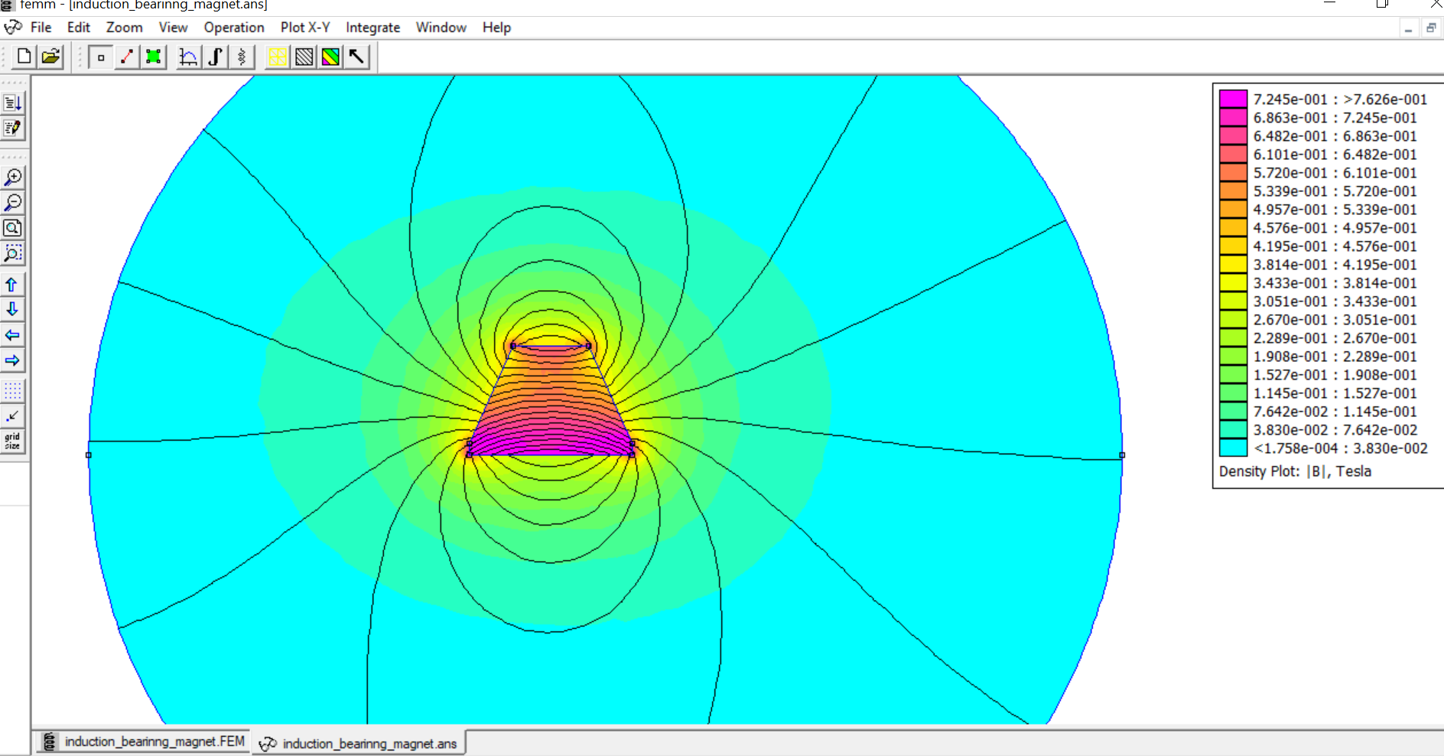This screenshot has height=756, width=1444.
Task: Create a new document with the blank page icon
Action: 24,57
